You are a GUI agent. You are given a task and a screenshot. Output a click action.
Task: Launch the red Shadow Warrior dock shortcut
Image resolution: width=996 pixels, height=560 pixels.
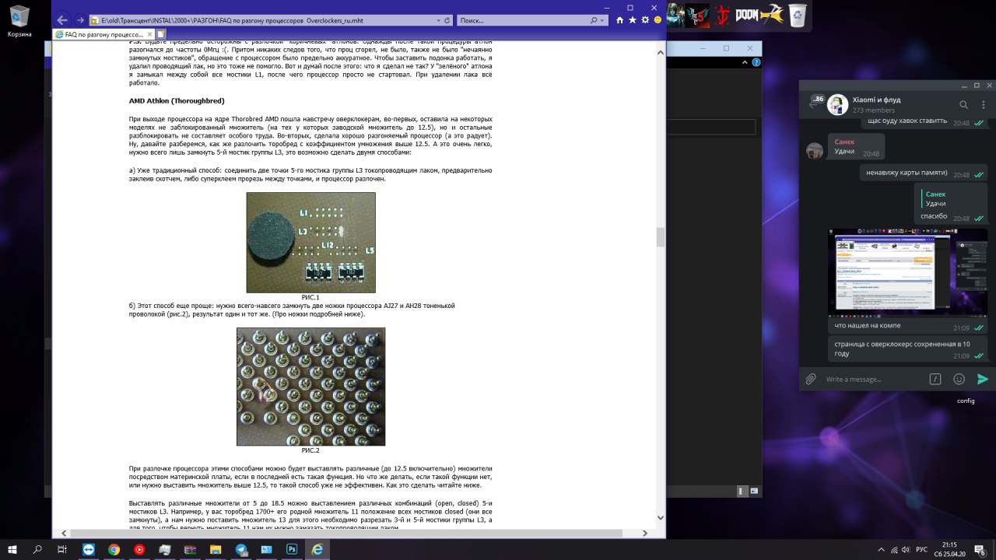pyautogui.click(x=724, y=15)
